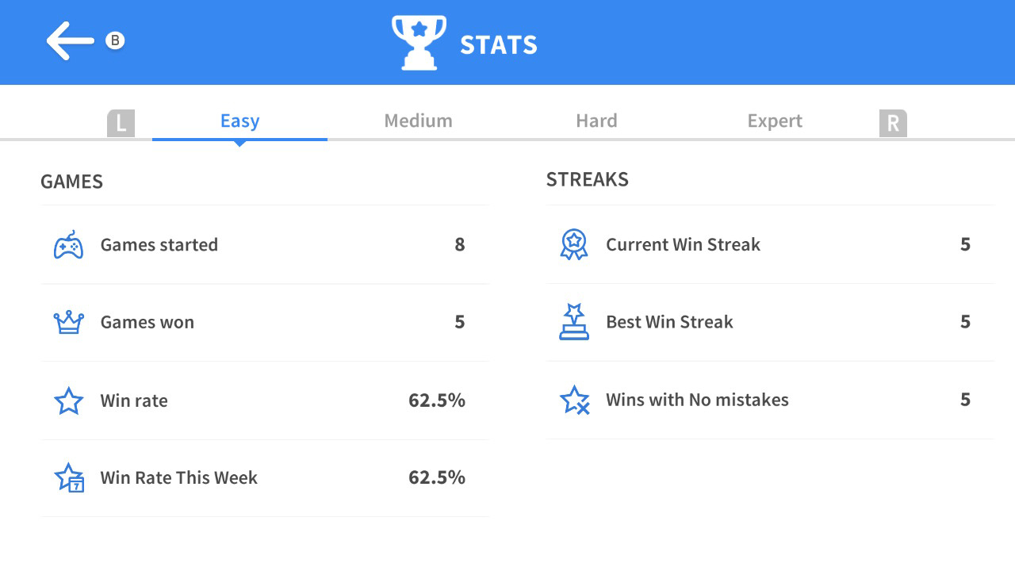The height and width of the screenshot is (571, 1015).
Task: Select the Expert difficulty tab
Action: [x=775, y=121]
